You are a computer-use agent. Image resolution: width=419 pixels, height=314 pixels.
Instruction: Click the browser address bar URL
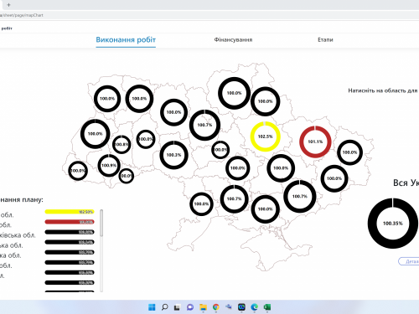point(22,15)
